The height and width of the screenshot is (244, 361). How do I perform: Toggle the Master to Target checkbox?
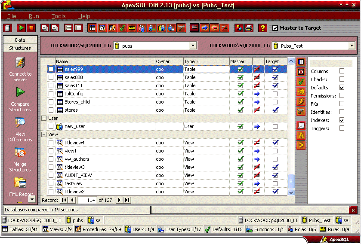point(275,28)
